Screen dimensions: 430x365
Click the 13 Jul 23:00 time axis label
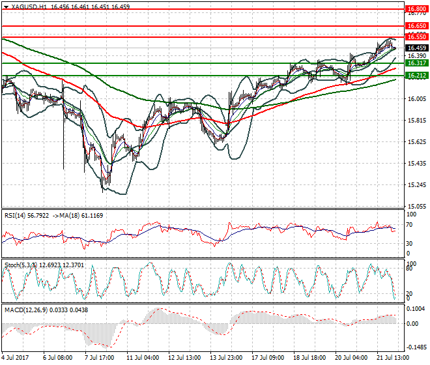[x=226, y=358]
